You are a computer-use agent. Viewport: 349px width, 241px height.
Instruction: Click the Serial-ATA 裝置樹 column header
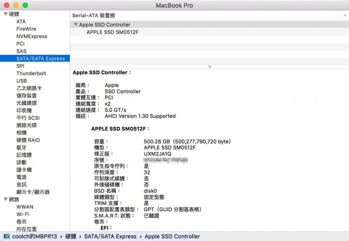94,15
